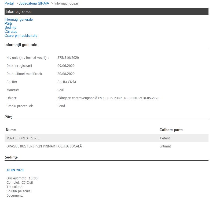This screenshot has height=206, width=216.
Task: Click the Citare prin publicitate link
Action: (21, 35)
